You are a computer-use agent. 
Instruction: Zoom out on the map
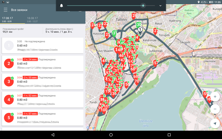click(215, 109)
